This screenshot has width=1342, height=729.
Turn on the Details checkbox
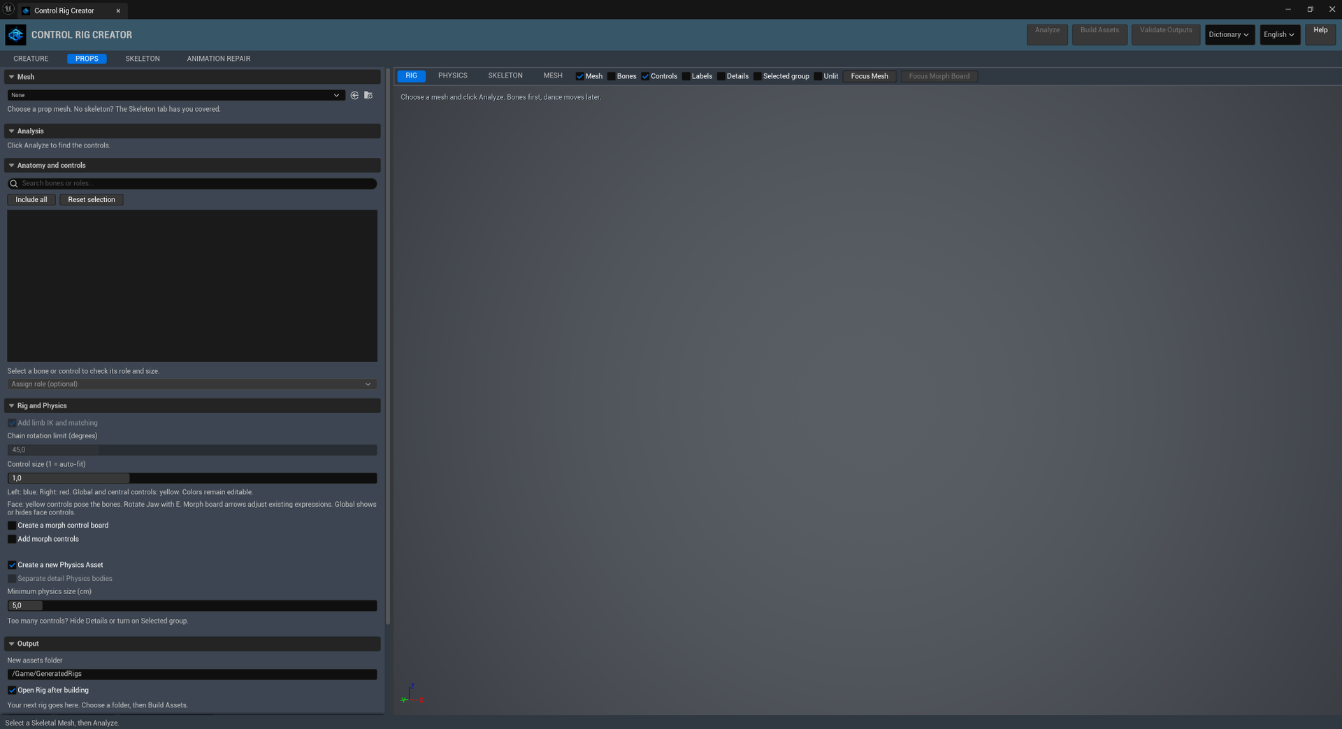point(721,76)
